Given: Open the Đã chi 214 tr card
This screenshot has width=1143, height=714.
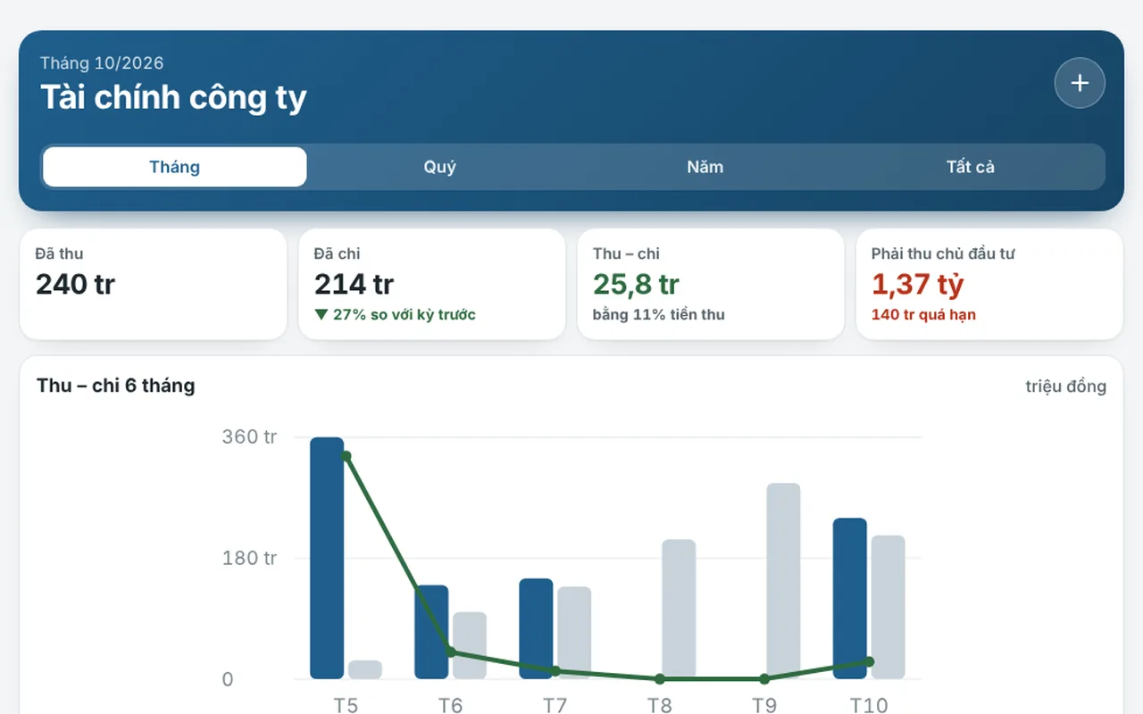Looking at the screenshot, I should click(x=432, y=284).
